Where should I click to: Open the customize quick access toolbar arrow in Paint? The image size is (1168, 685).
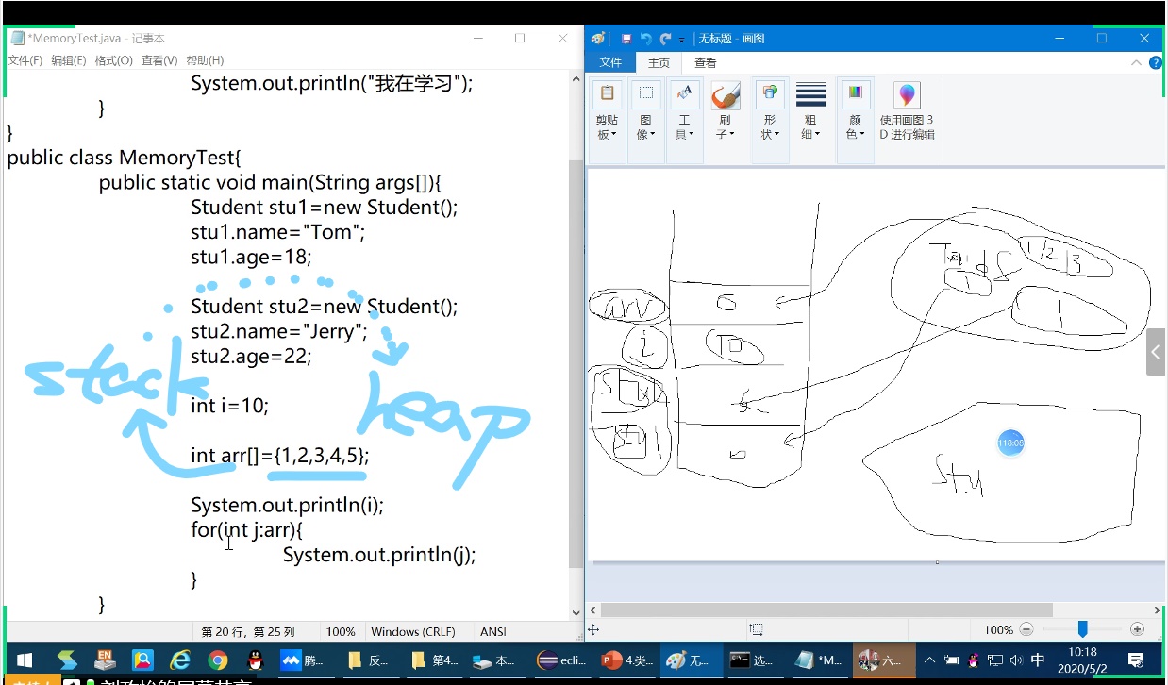point(681,40)
